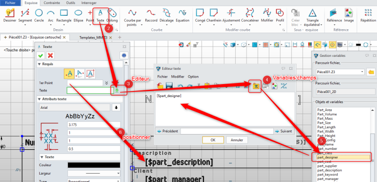Toggle the highlighted blue angle icon in viewport toolbar

coord(318,45)
